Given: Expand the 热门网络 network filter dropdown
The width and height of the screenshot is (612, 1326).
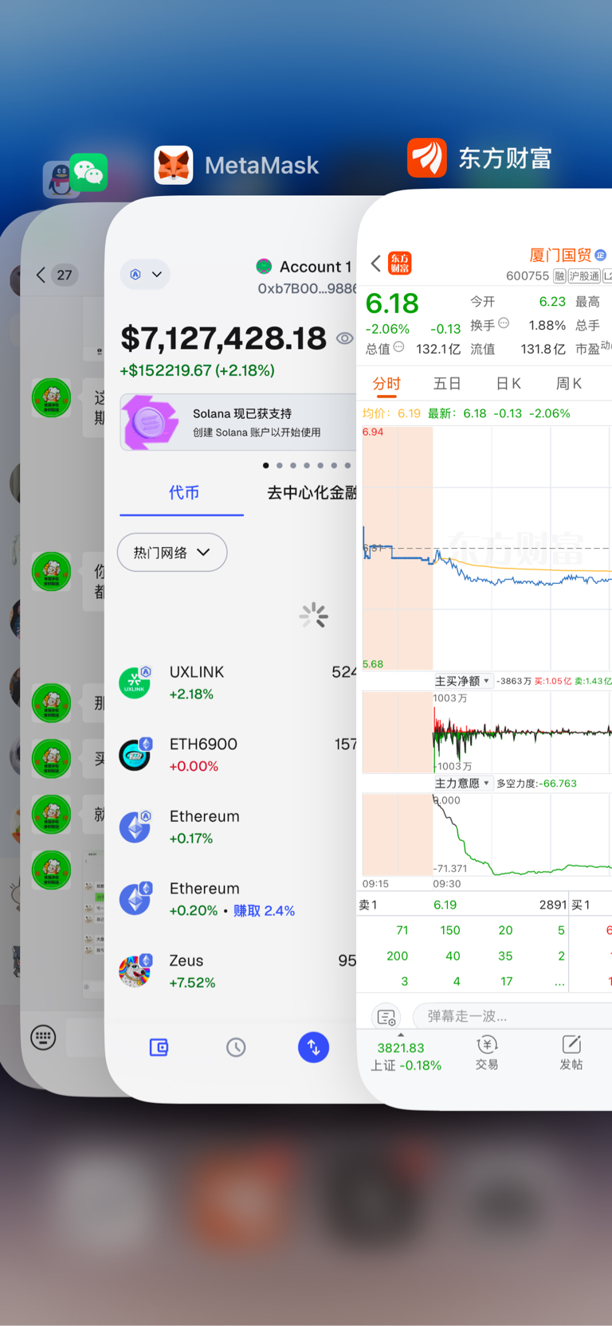Looking at the screenshot, I should pyautogui.click(x=172, y=552).
